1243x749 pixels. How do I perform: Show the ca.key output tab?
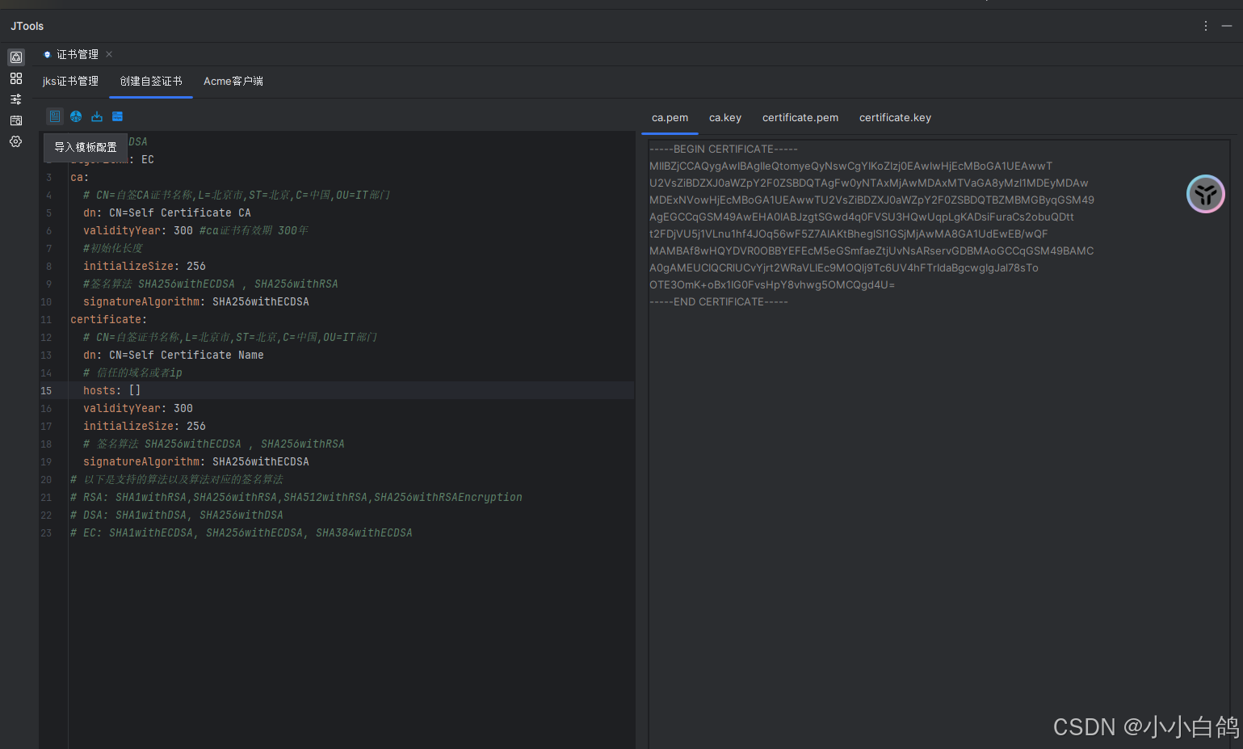(724, 118)
